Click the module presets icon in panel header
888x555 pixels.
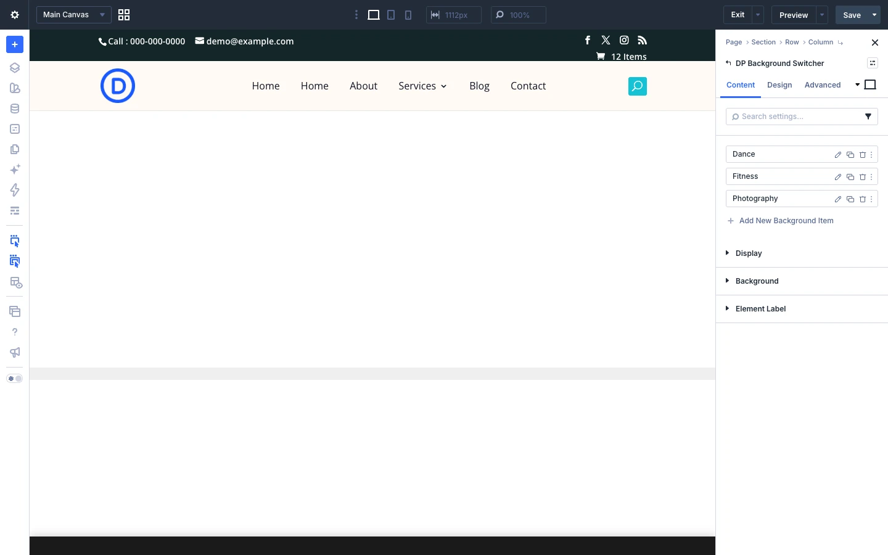click(x=873, y=63)
